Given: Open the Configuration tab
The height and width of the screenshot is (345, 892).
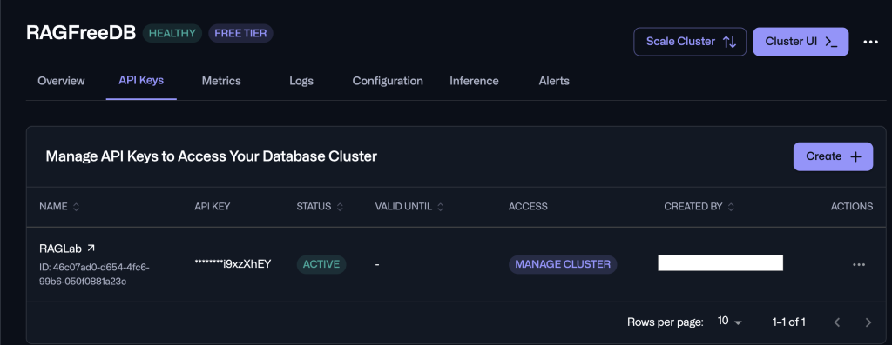Looking at the screenshot, I should 388,81.
